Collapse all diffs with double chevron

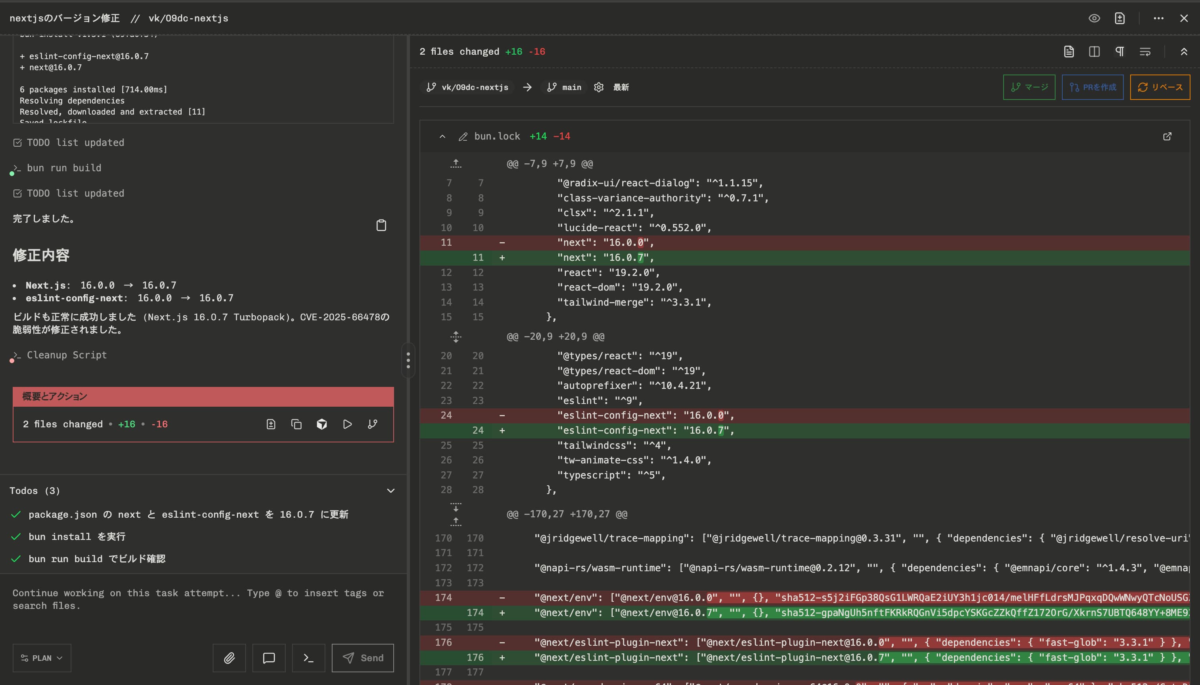tap(1183, 52)
